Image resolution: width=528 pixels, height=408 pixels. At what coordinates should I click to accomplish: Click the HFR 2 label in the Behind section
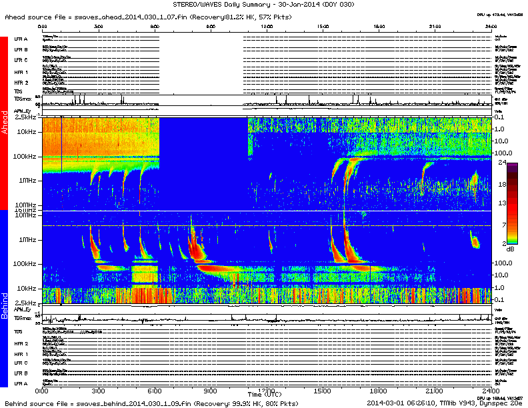click(21, 344)
